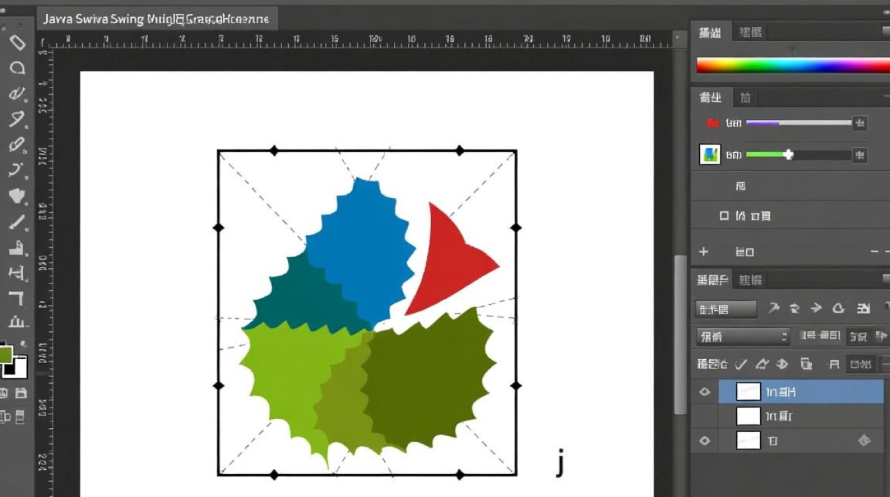Click the lock-position checkmark icon in layers panel
Screen dimensions: 890x497
click(x=741, y=364)
